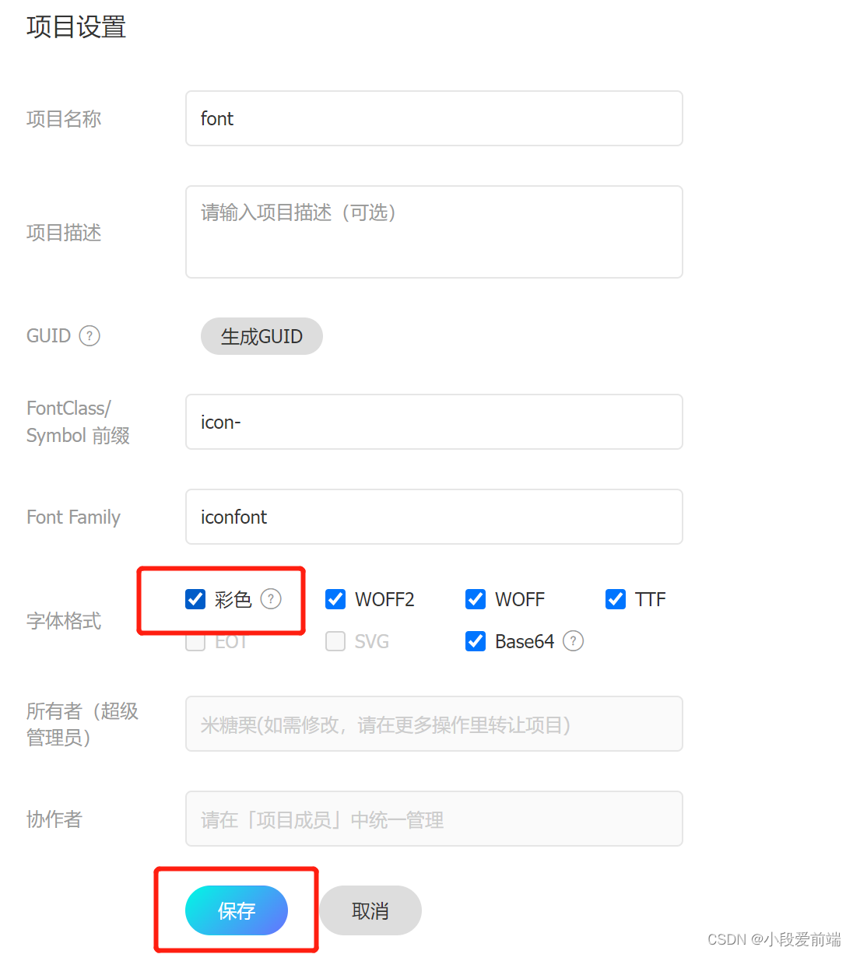This screenshot has width=853, height=954.
Task: Click the 取消 cancel button
Action: pyautogui.click(x=370, y=910)
